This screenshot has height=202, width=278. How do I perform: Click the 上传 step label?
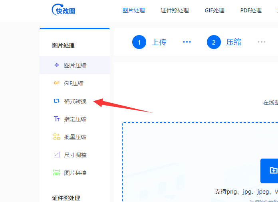tap(159, 42)
